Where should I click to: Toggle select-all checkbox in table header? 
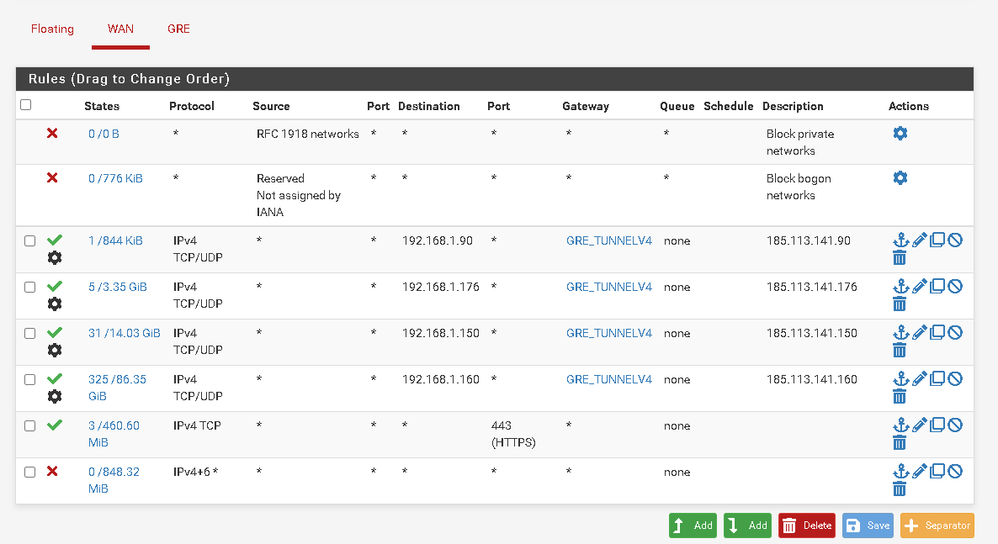coord(26,105)
